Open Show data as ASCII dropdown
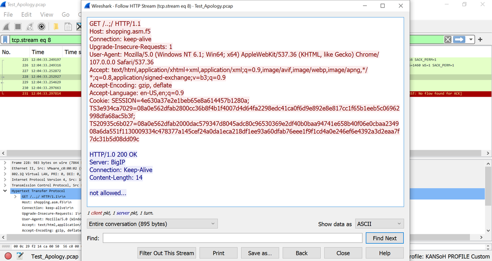 (x=379, y=224)
